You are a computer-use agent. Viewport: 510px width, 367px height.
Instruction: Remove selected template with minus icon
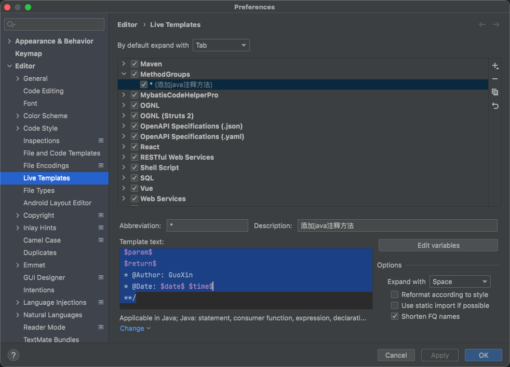[495, 79]
